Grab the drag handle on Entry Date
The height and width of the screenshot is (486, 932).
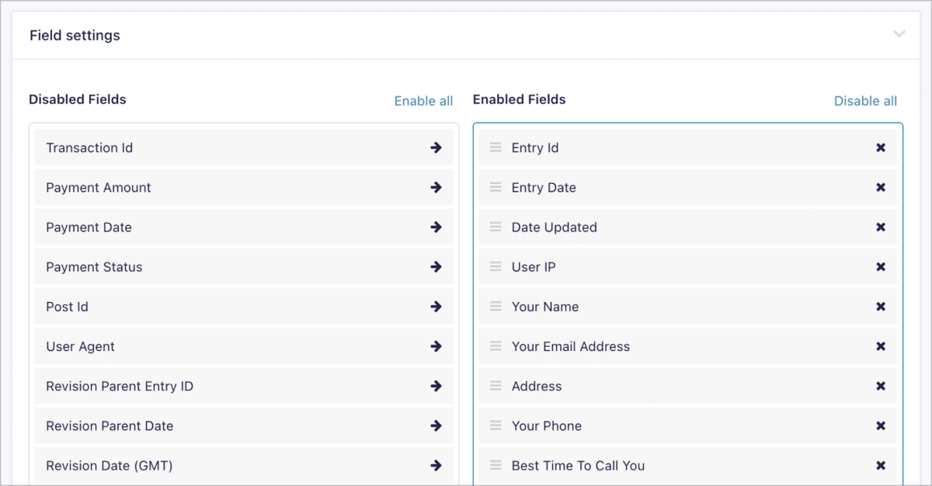point(496,187)
